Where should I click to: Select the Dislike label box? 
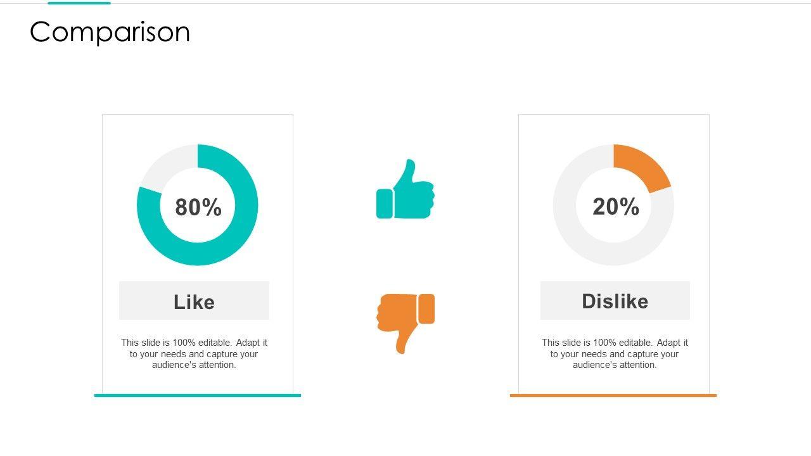pos(615,301)
